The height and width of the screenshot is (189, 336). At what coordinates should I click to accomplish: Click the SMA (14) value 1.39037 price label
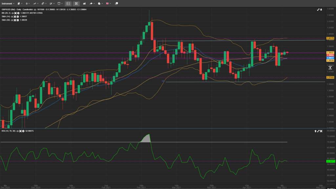pos(330,52)
